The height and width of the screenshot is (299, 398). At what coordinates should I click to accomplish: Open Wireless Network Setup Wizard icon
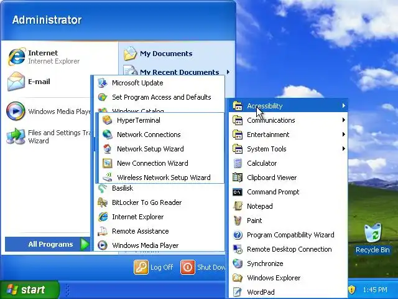pos(108,177)
